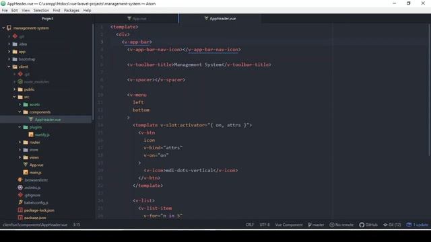Open the Packages menu
This screenshot has height=242, width=431.
pyautogui.click(x=71, y=10)
